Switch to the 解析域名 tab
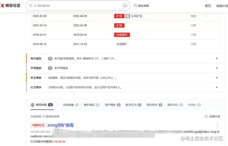 coord(92,105)
